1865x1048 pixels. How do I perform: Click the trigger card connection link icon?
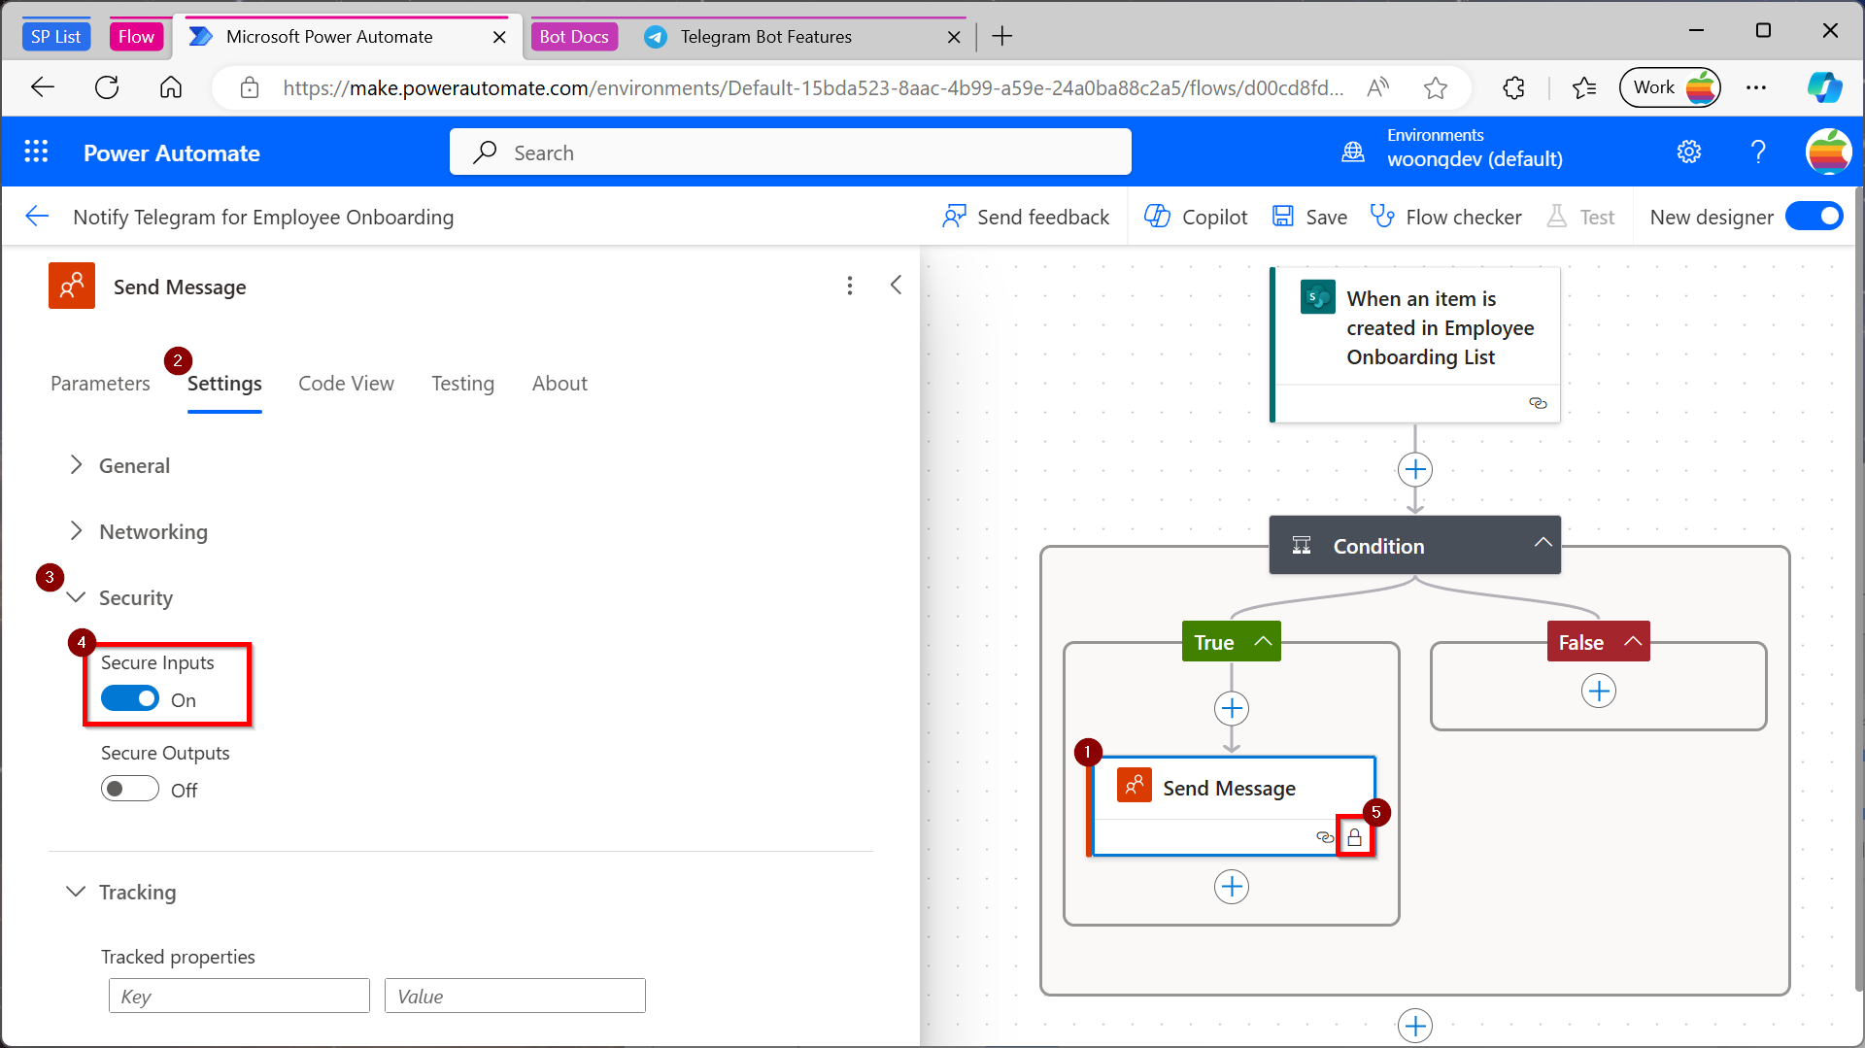(x=1538, y=403)
